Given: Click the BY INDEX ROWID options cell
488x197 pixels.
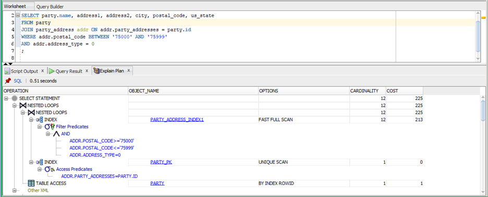Looking at the screenshot, I should (x=304, y=183).
